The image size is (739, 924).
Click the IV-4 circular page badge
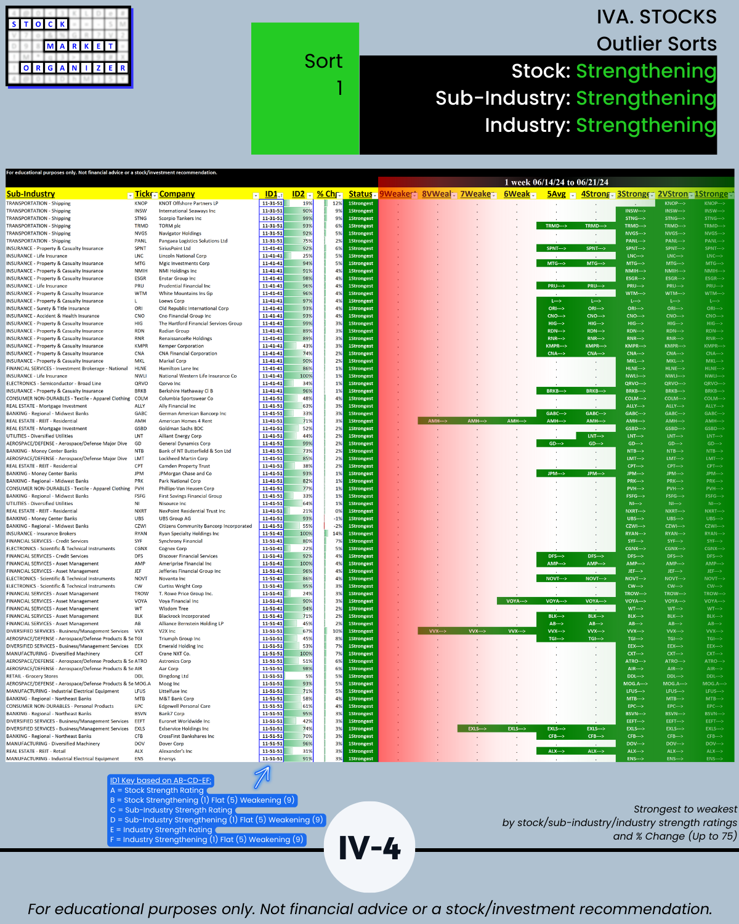369,848
